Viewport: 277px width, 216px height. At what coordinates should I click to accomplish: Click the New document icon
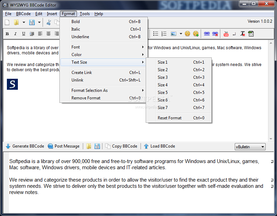pos(7,22)
